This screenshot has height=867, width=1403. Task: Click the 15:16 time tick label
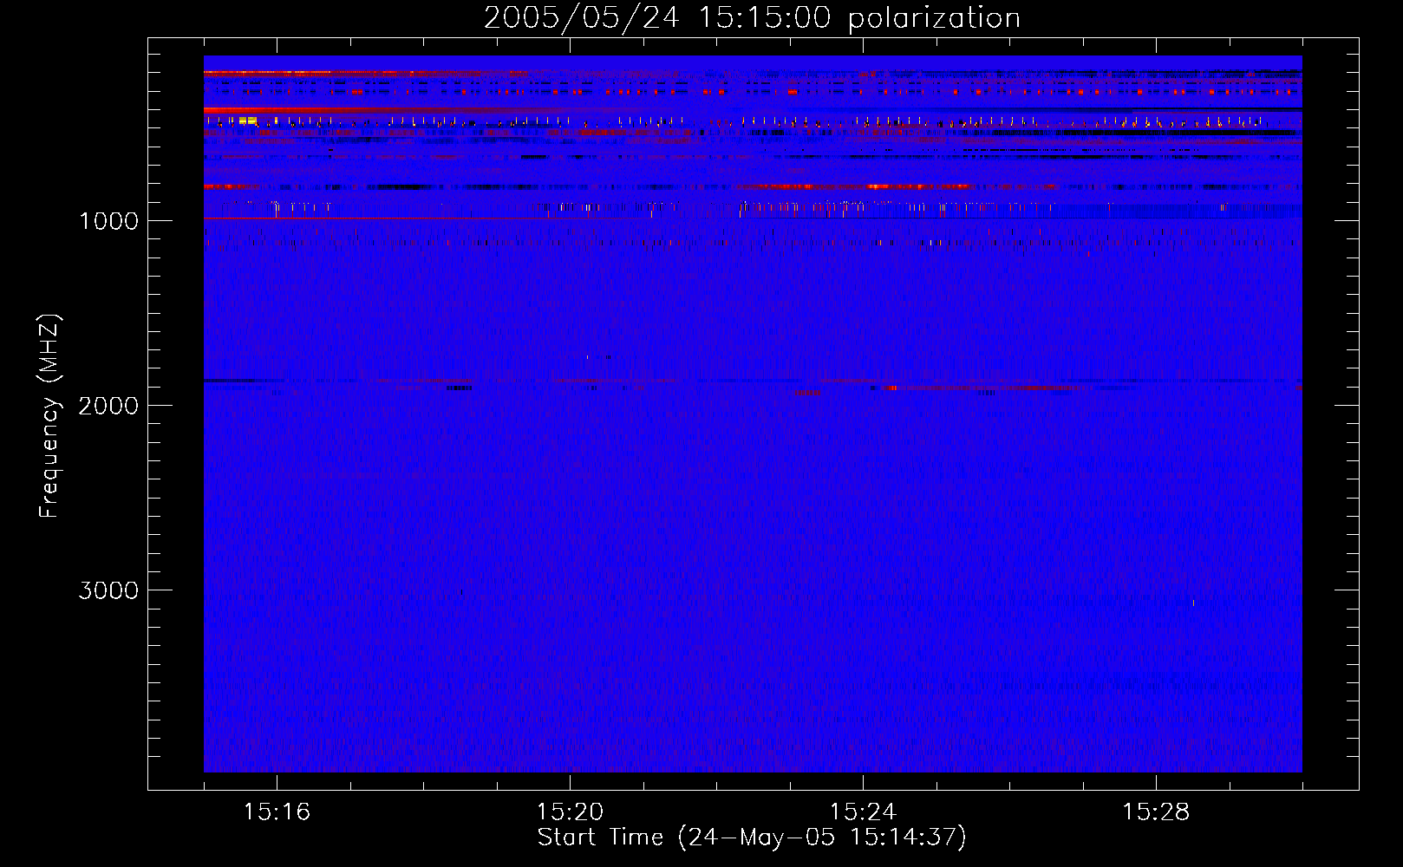point(277,812)
